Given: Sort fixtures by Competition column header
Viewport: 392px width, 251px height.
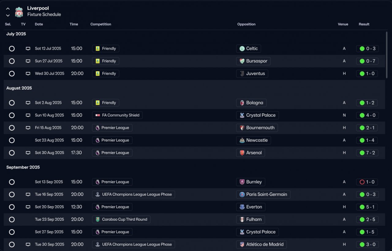Looking at the screenshot, I should click(100, 24).
